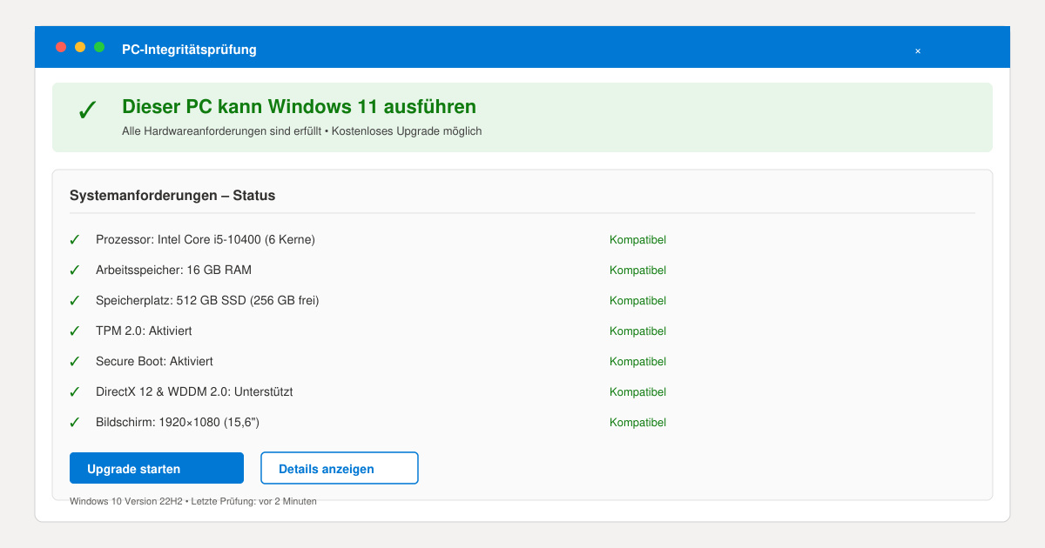Click 'Windows 10 Version 22H2' footer text
The width and height of the screenshot is (1045, 548).
125,501
